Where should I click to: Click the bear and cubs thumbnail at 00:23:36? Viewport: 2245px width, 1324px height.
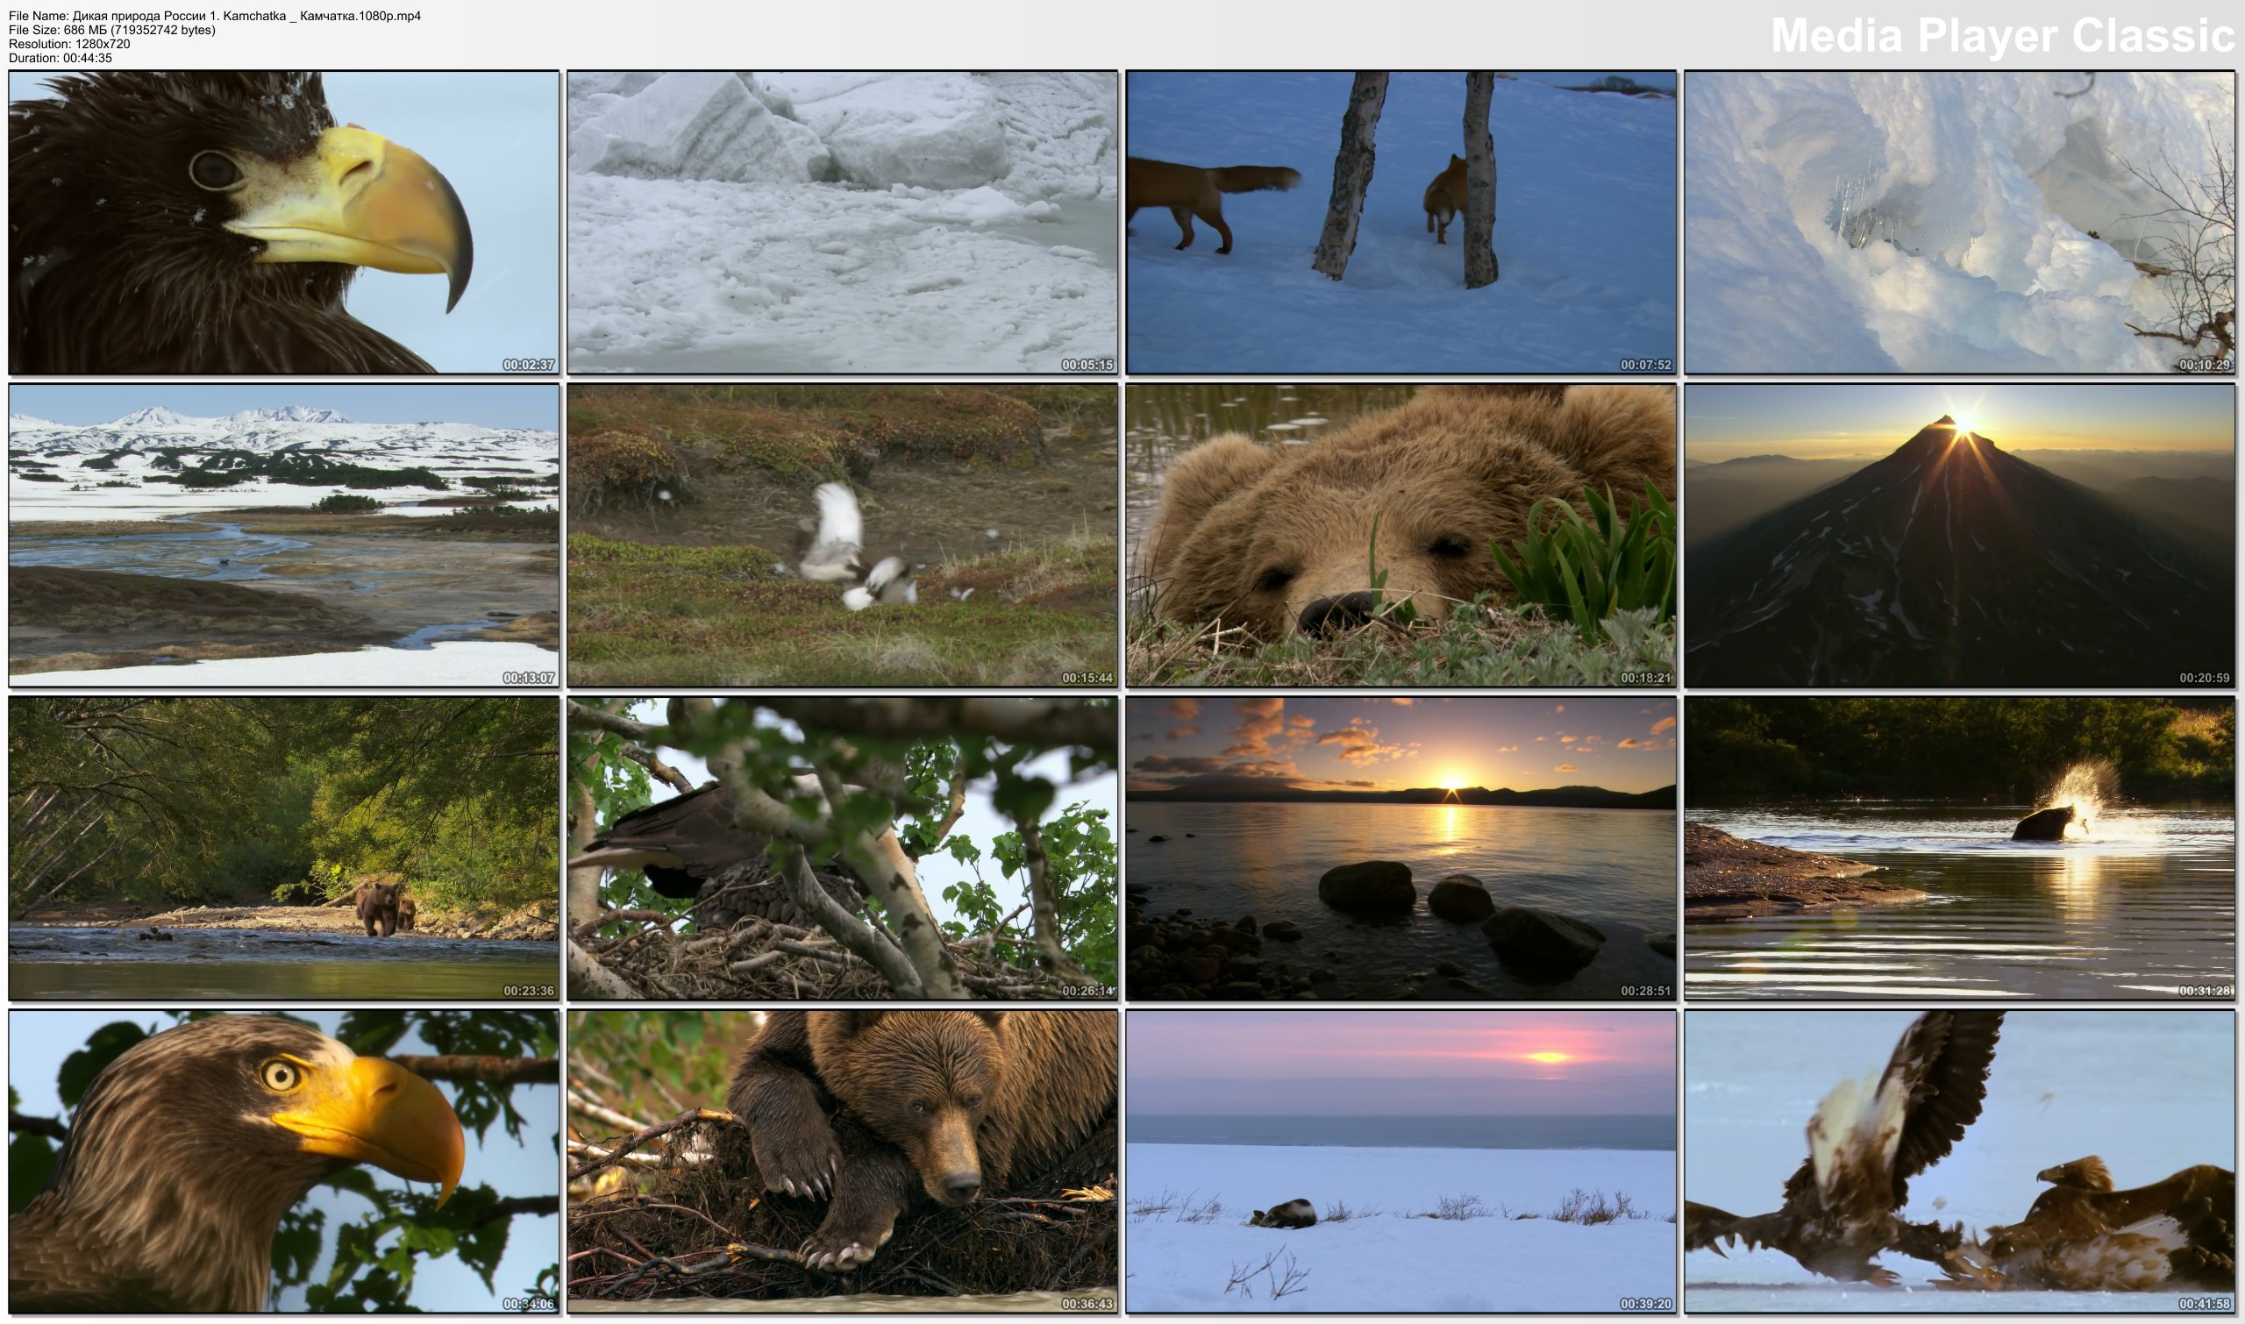[x=284, y=849]
